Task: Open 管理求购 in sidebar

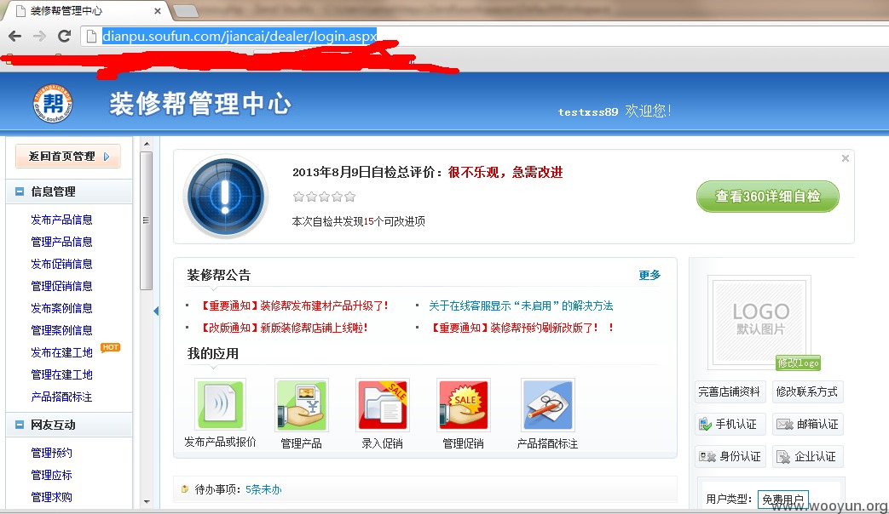Action: (51, 497)
